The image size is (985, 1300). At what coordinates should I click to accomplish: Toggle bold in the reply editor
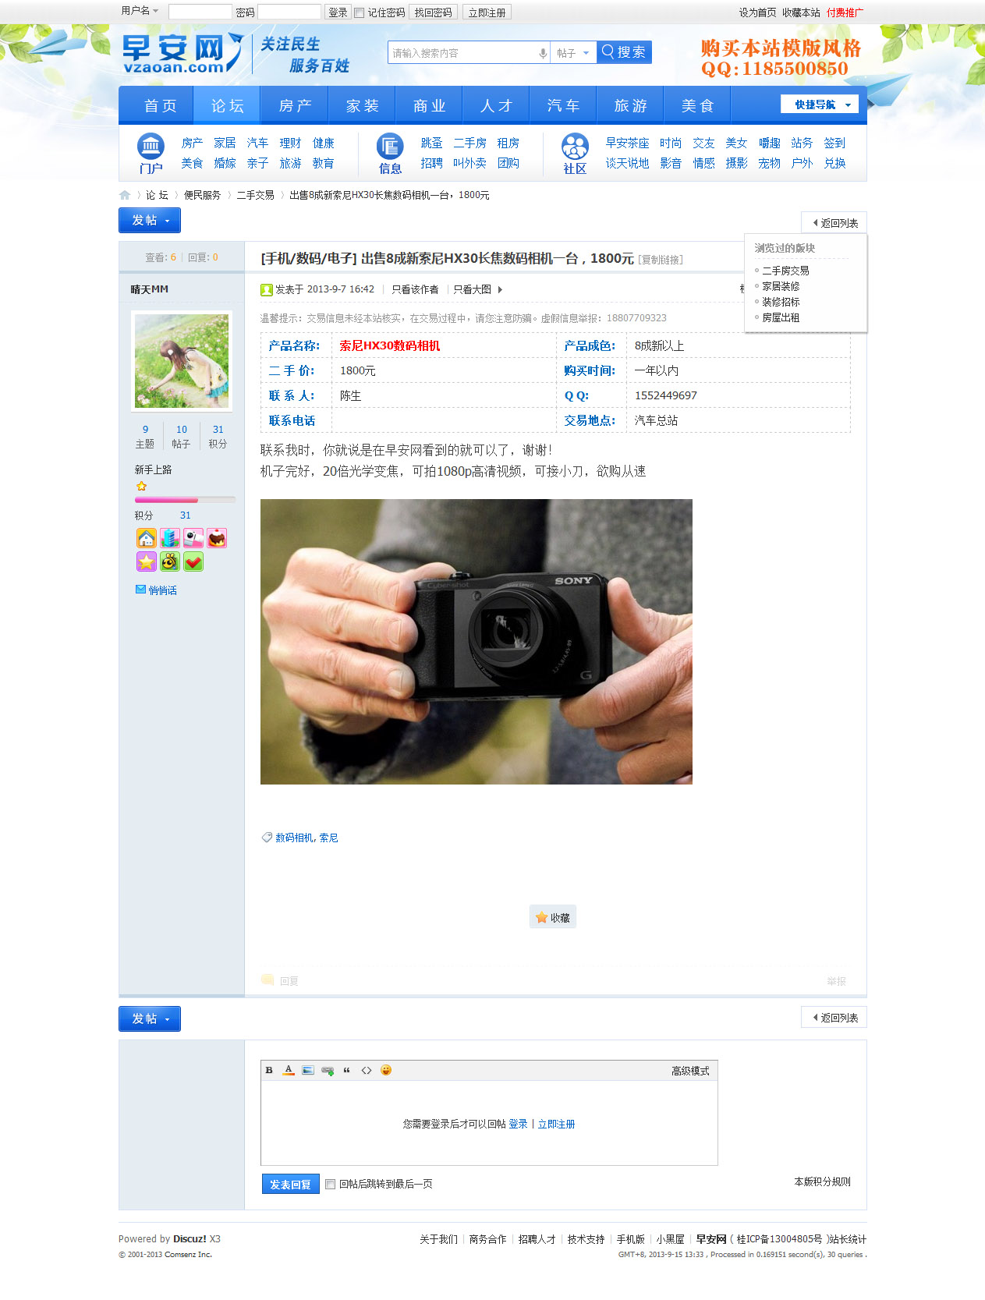[x=269, y=1070]
